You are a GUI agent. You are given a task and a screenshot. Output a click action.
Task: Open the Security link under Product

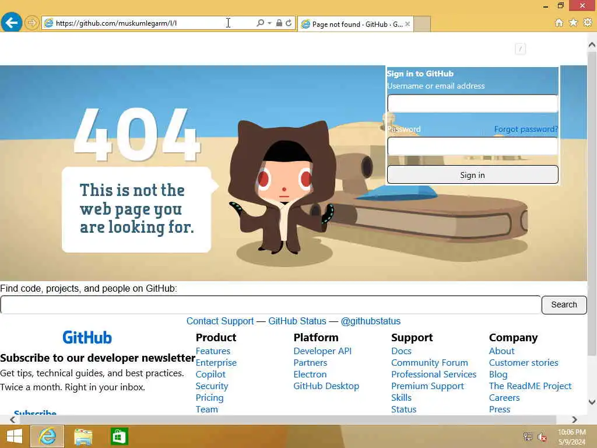(212, 386)
